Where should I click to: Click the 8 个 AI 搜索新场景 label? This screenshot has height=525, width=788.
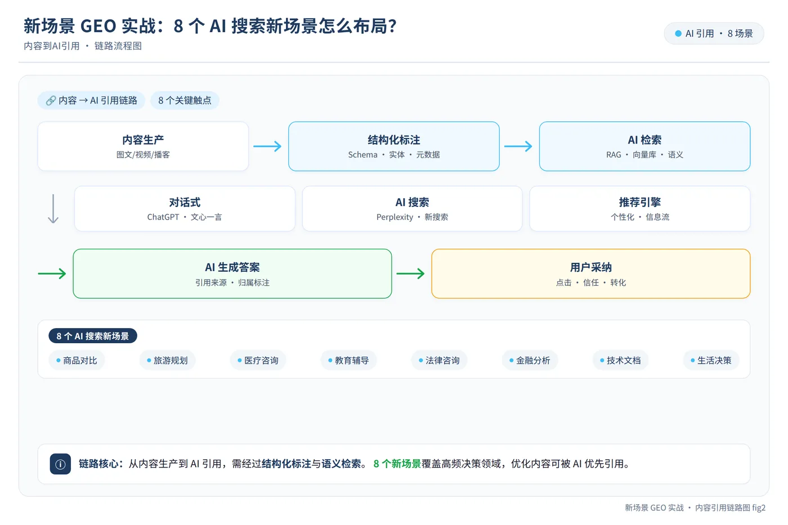point(93,336)
